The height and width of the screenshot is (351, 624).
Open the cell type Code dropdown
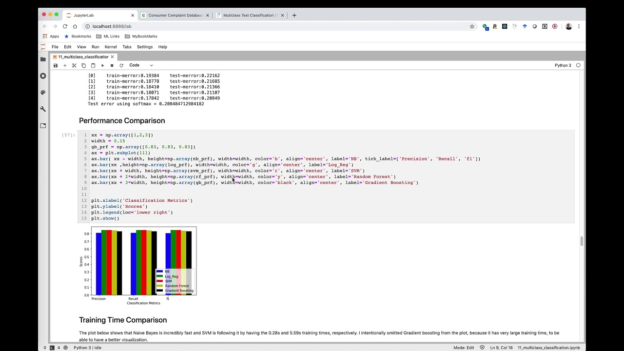(x=141, y=65)
